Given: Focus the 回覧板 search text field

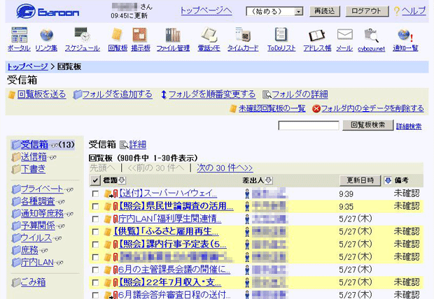Looking at the screenshot, I should [309, 126].
